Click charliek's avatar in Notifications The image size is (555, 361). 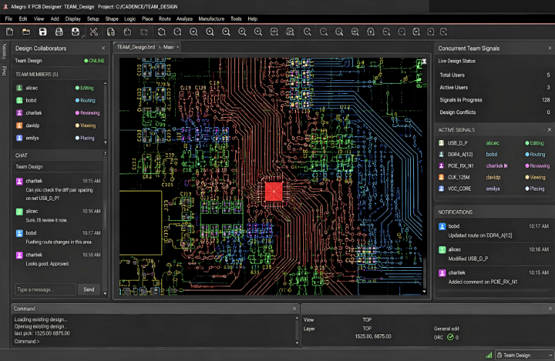[442, 273]
